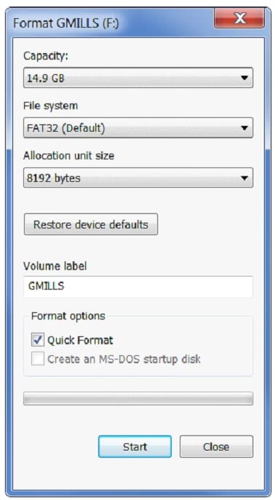This screenshot has height=500, width=278.
Task: Expand the Allocation unit size combo box
Action: (138, 178)
